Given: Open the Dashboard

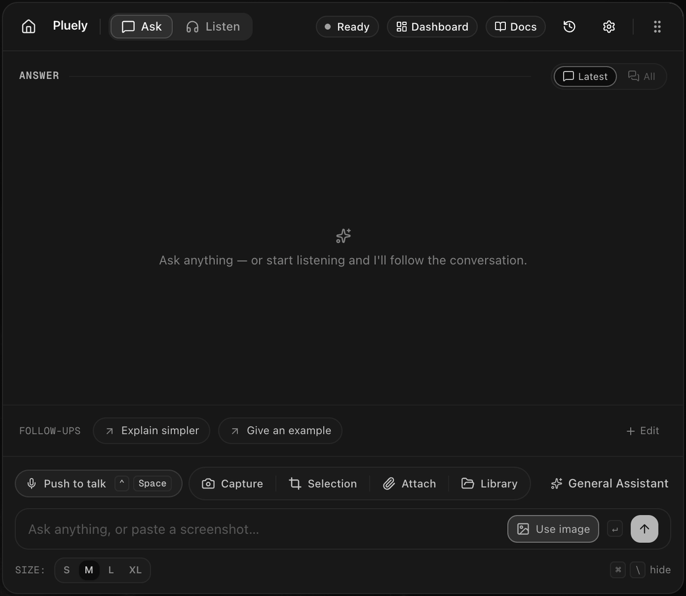Looking at the screenshot, I should pos(432,27).
